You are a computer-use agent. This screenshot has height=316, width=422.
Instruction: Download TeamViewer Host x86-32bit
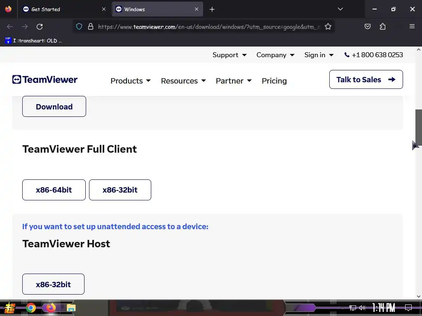coord(53,284)
